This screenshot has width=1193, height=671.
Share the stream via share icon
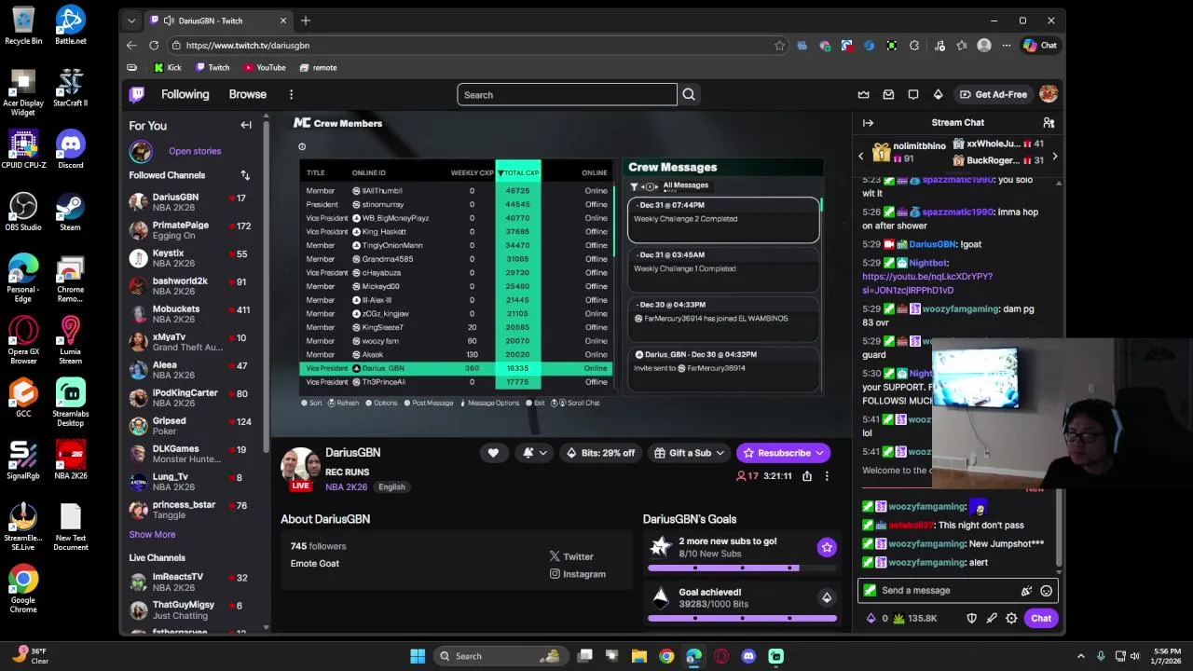(807, 476)
